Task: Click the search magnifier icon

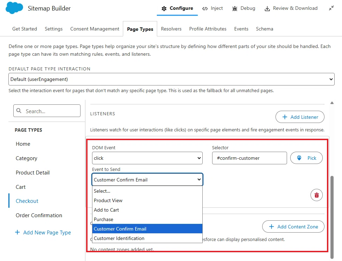Action: point(19,111)
